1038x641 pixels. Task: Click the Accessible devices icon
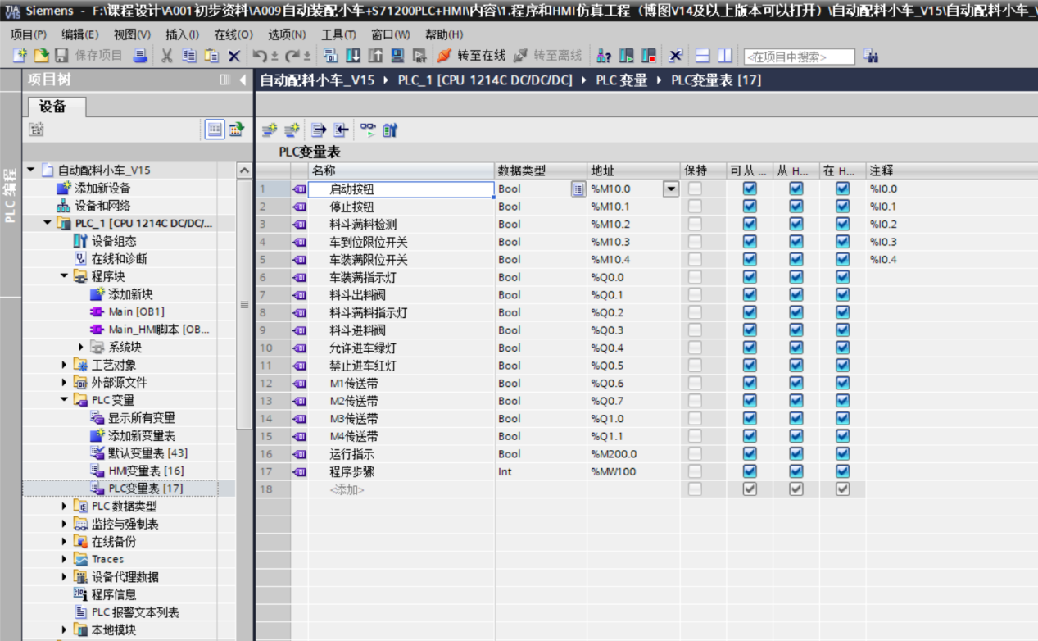[x=604, y=56]
